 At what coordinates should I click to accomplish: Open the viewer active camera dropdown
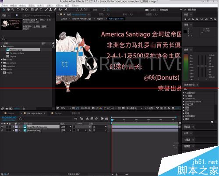(134, 108)
